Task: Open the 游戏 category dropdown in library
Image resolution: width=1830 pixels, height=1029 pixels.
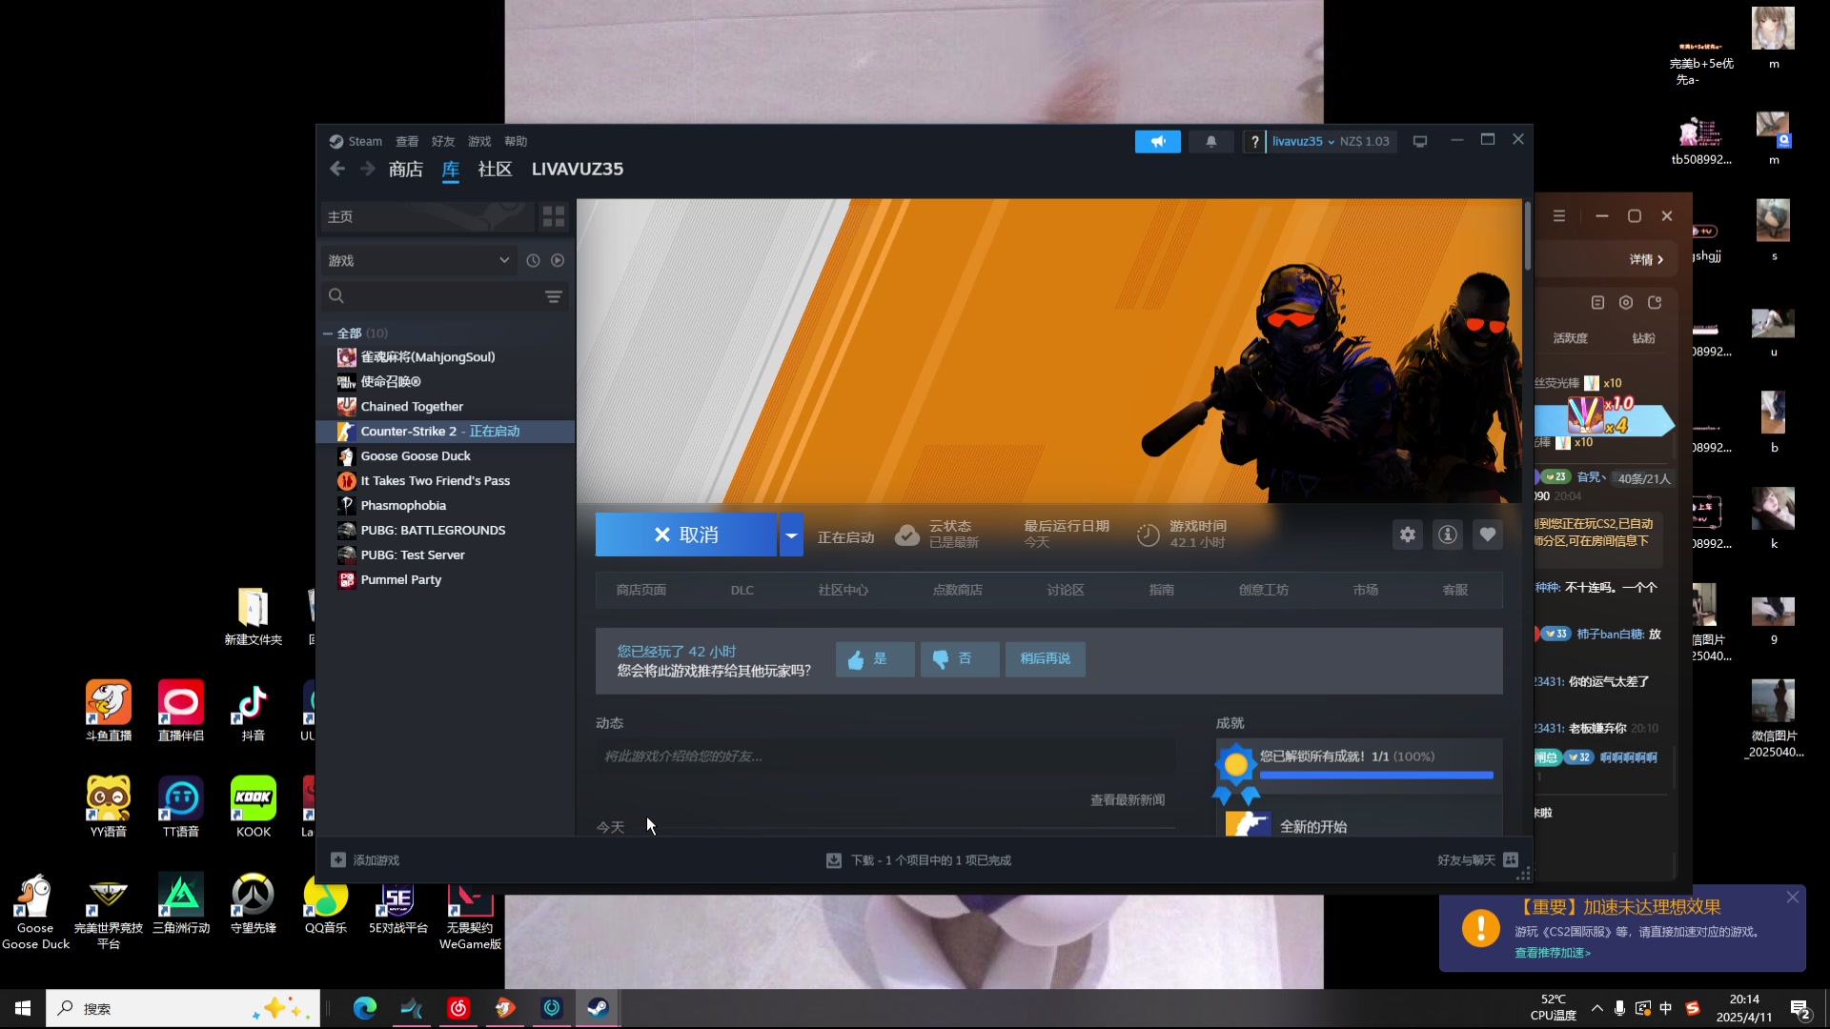Action: pyautogui.click(x=419, y=260)
